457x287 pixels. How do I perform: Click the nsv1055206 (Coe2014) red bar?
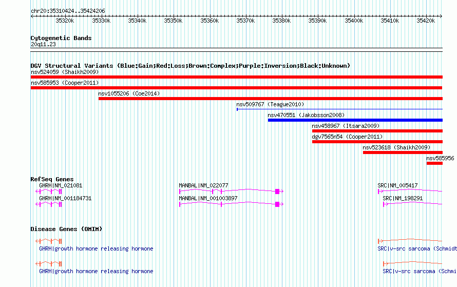(271, 99)
